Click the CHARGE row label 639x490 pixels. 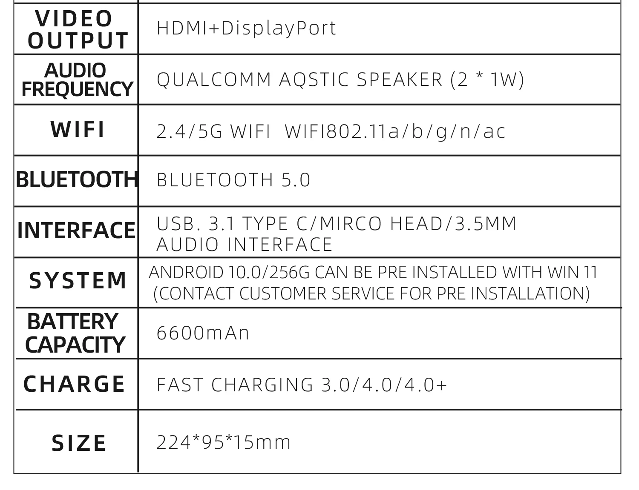tap(74, 384)
